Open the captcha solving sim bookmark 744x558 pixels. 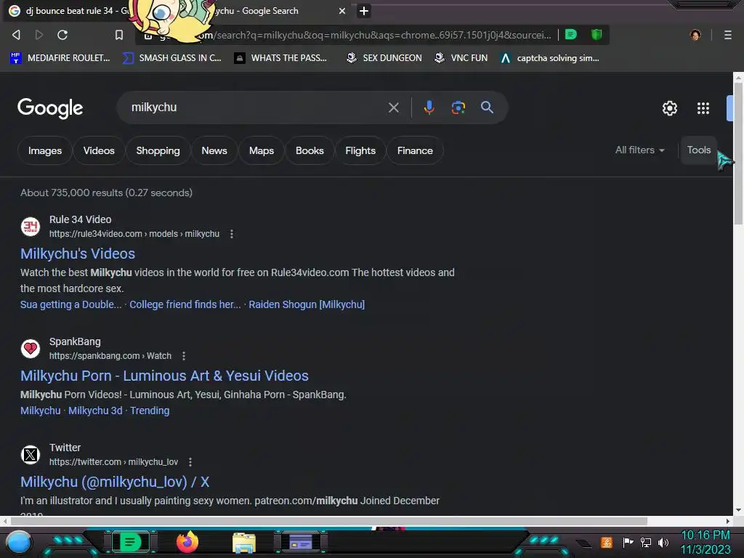coord(549,58)
